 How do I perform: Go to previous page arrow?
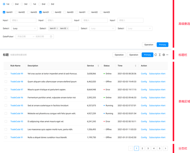[131, 148]
